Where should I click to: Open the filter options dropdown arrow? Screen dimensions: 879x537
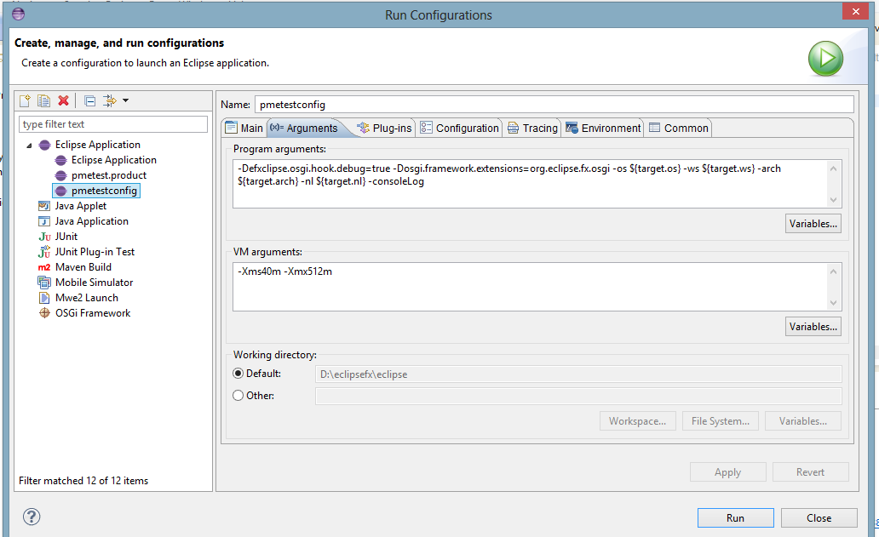click(125, 100)
